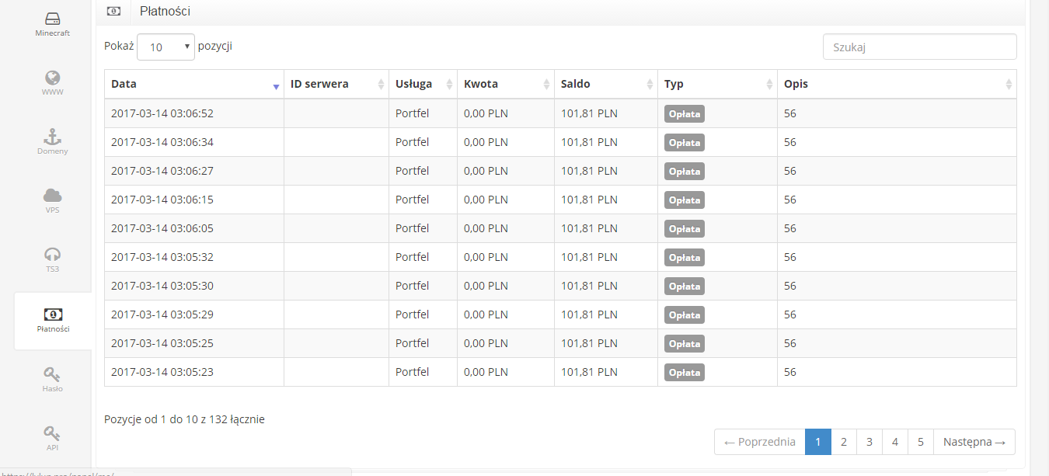The image size is (1049, 476).
Task: Open the VPS cloud icon
Action: click(52, 196)
